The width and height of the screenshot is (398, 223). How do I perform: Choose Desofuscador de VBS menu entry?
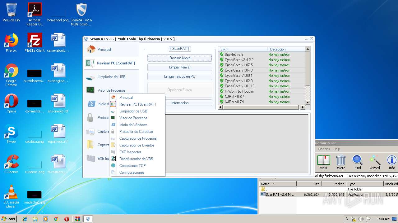pos(137,159)
